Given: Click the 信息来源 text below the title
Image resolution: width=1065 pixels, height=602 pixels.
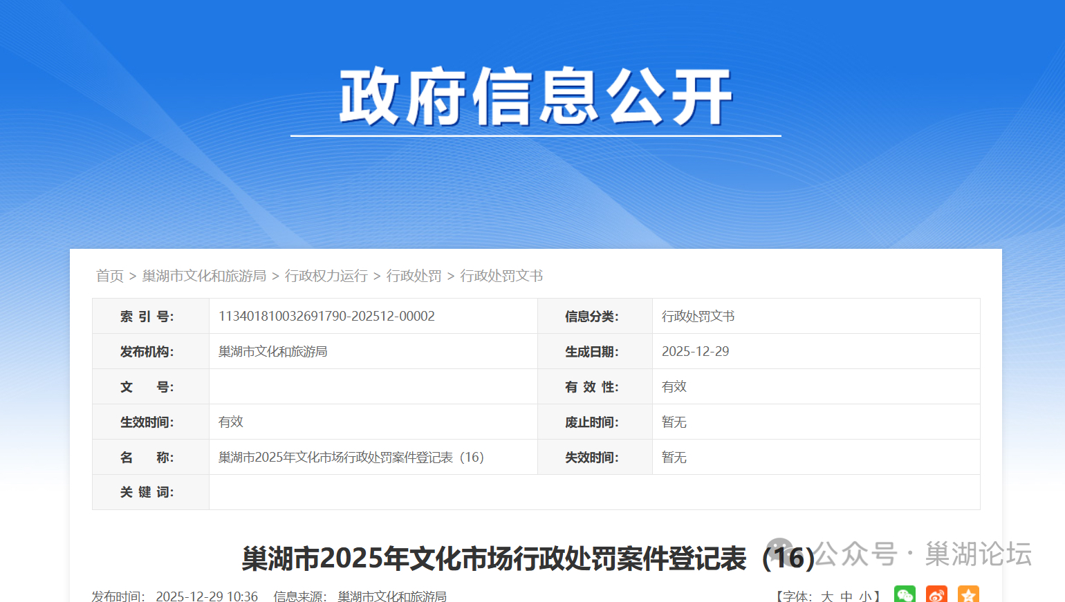Looking at the screenshot, I should point(360,596).
